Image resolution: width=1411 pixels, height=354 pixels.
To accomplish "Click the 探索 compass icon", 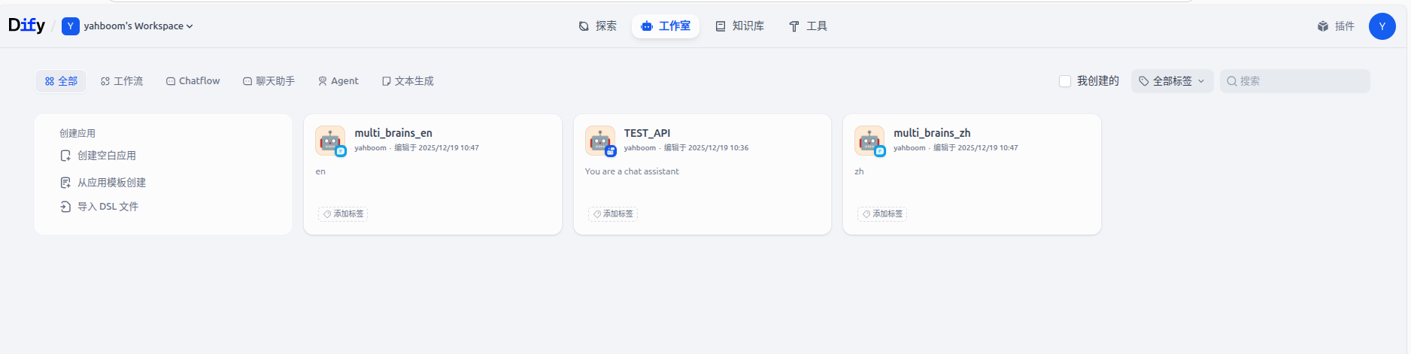I will pos(584,26).
